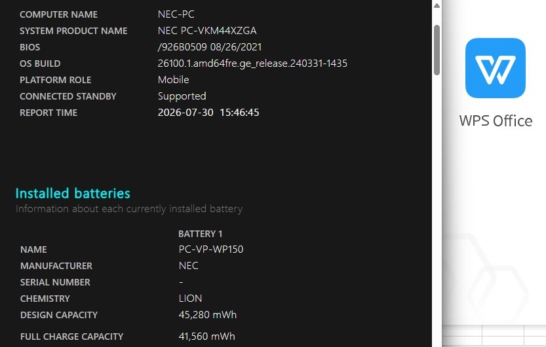Select connected standby value Supported
The height and width of the screenshot is (347, 546).
[182, 96]
